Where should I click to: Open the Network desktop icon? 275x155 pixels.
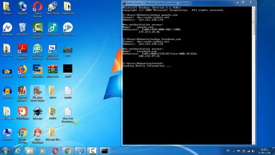coord(22,8)
